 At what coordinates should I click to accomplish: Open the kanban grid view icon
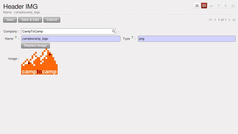point(233,6)
